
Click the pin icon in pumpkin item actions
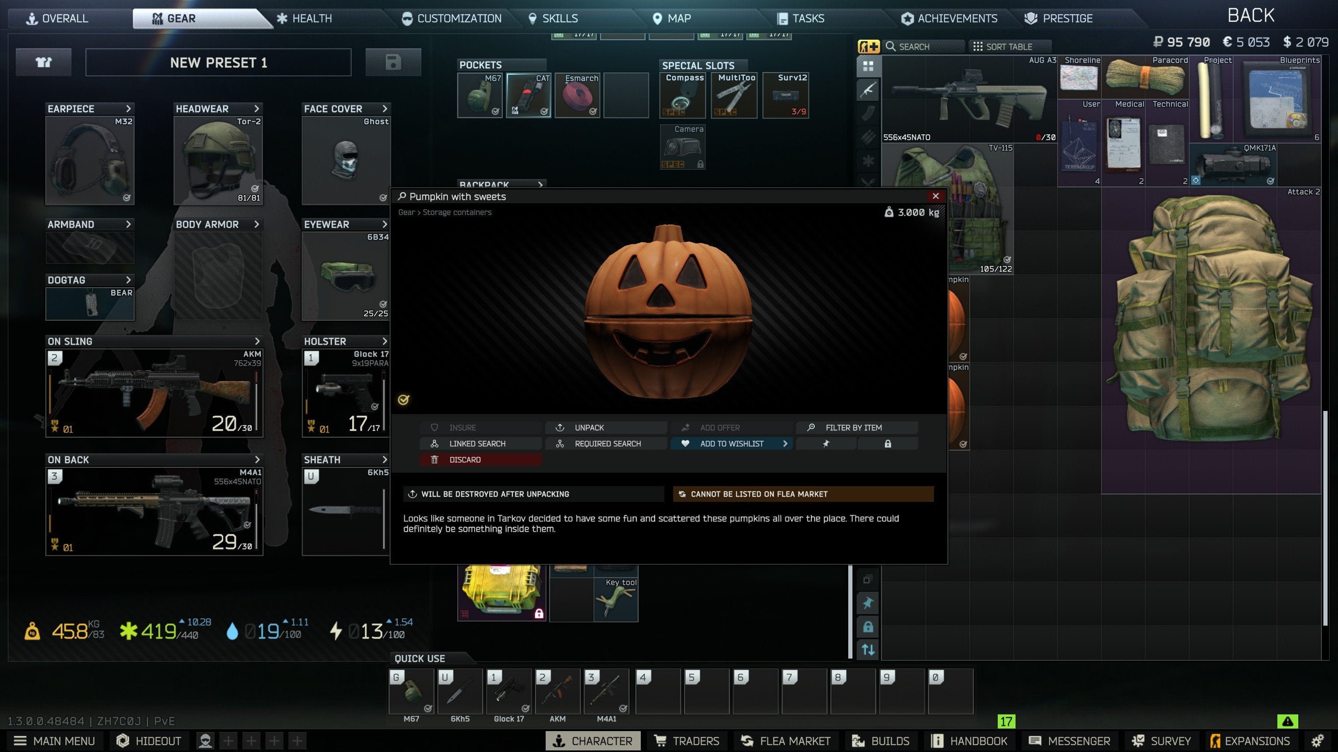[x=826, y=443]
